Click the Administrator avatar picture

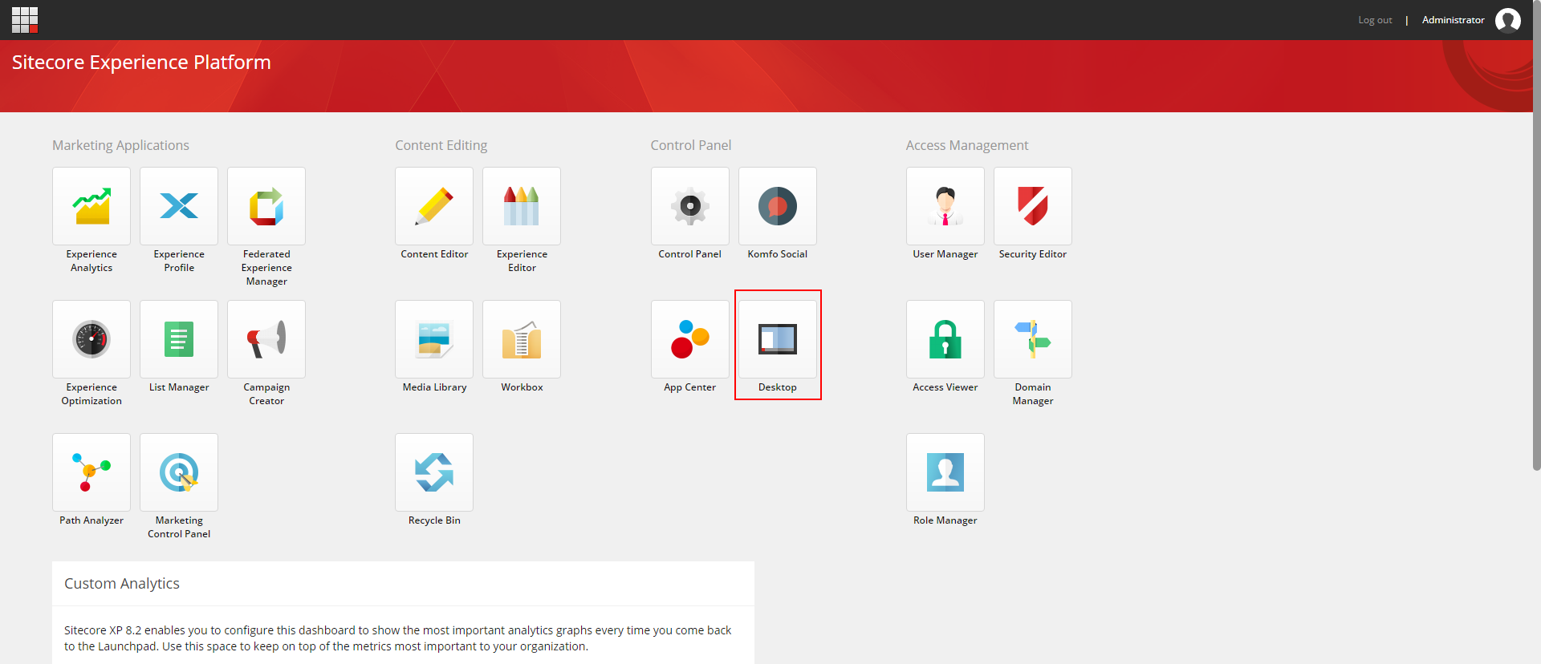1508,20
